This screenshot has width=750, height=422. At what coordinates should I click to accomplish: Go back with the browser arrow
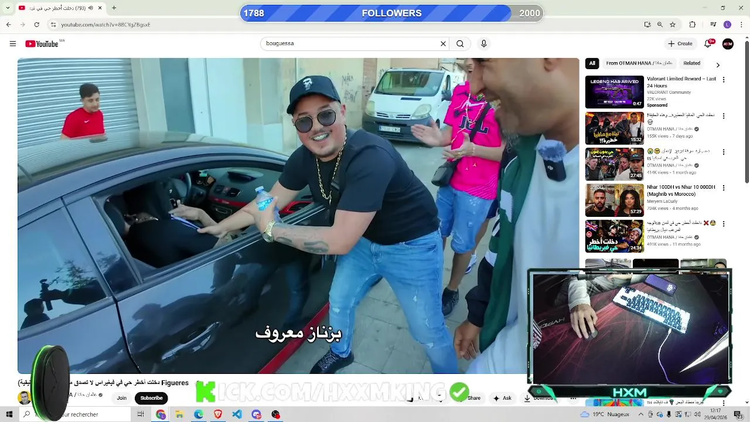pyautogui.click(x=8, y=25)
